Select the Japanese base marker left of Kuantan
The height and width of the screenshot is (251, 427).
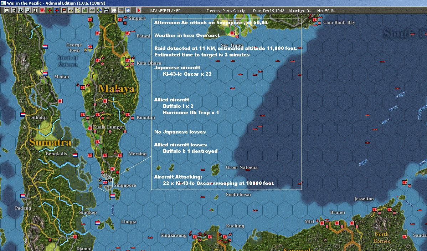point(128,115)
